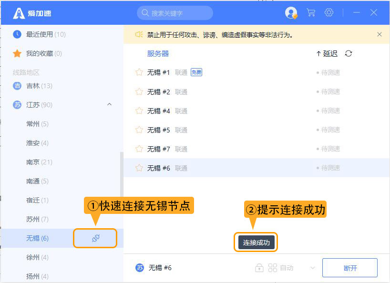Click the 免费 tag on 无锡 #1

(196, 72)
